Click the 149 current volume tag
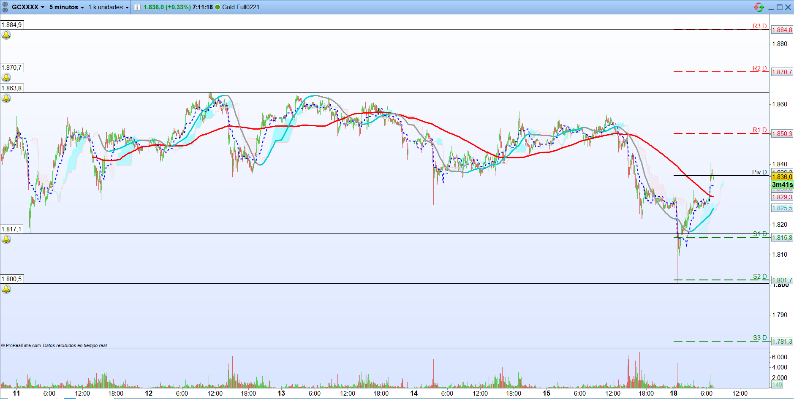The height and width of the screenshot is (399, 794). click(x=777, y=385)
